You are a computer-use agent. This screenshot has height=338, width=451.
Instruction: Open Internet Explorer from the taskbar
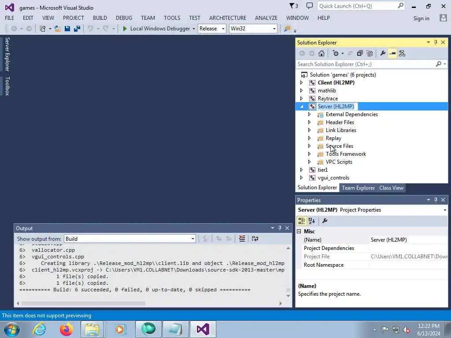point(39,329)
